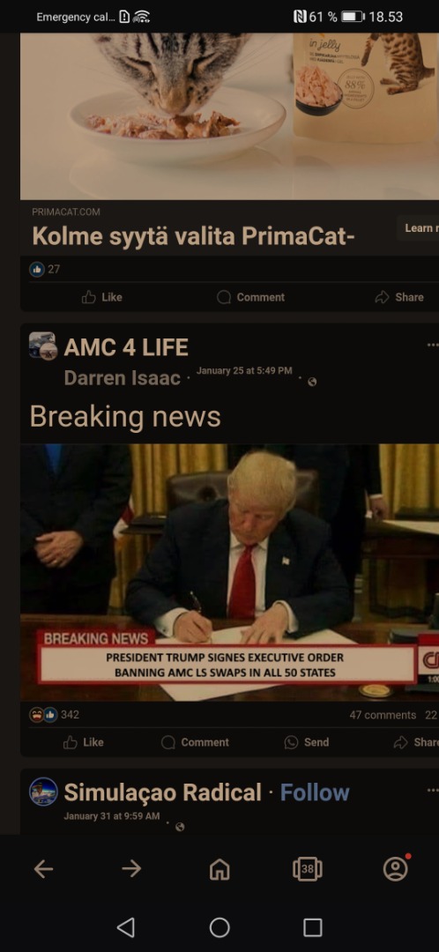Image resolution: width=439 pixels, height=952 pixels.
Task: Comment on the Breaking news post
Action: [195, 742]
